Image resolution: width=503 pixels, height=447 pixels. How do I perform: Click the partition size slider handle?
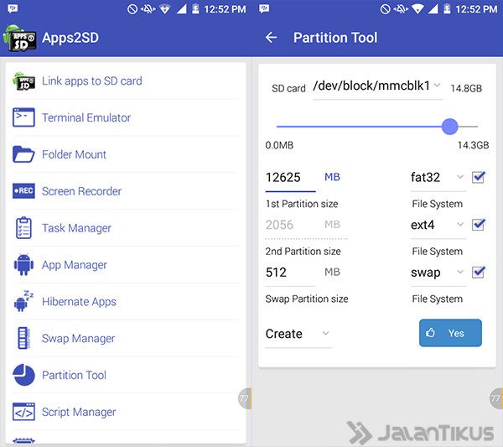tap(449, 127)
